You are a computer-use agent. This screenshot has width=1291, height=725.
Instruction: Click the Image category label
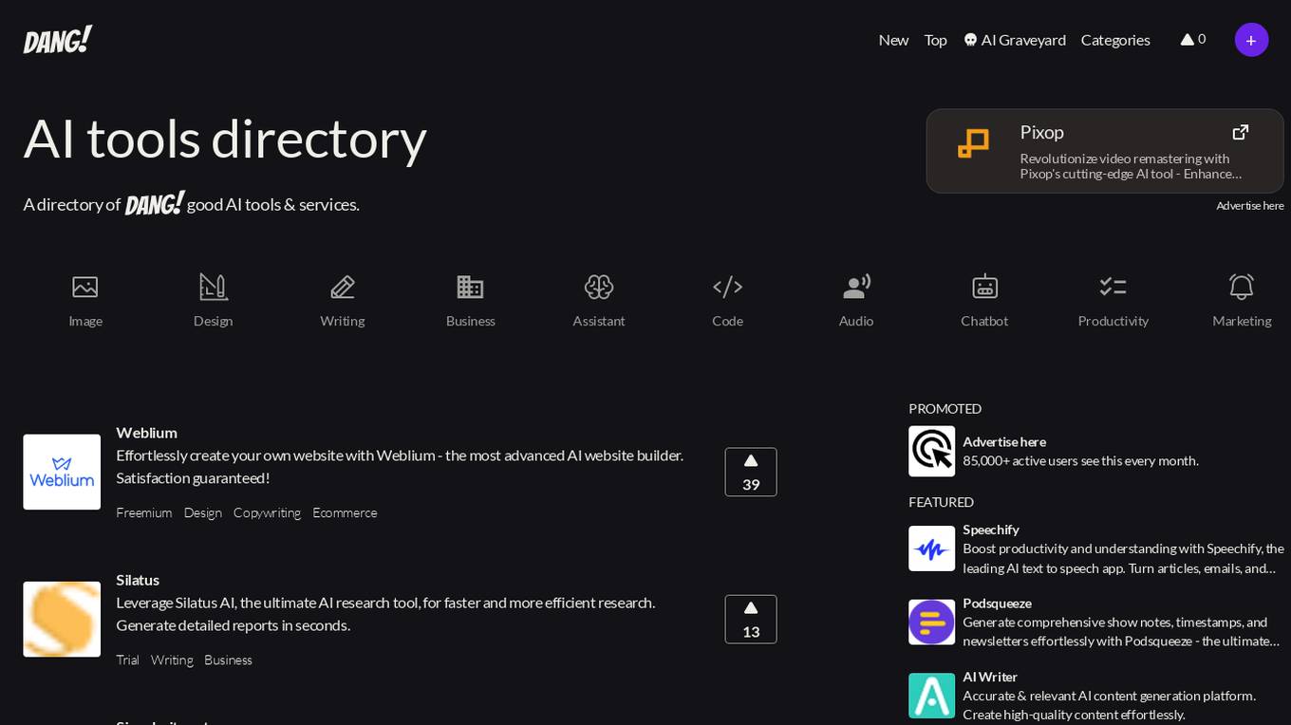(x=85, y=321)
